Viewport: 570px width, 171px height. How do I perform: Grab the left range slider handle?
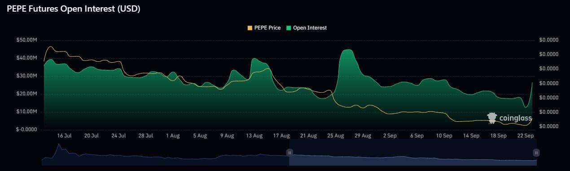point(289,153)
